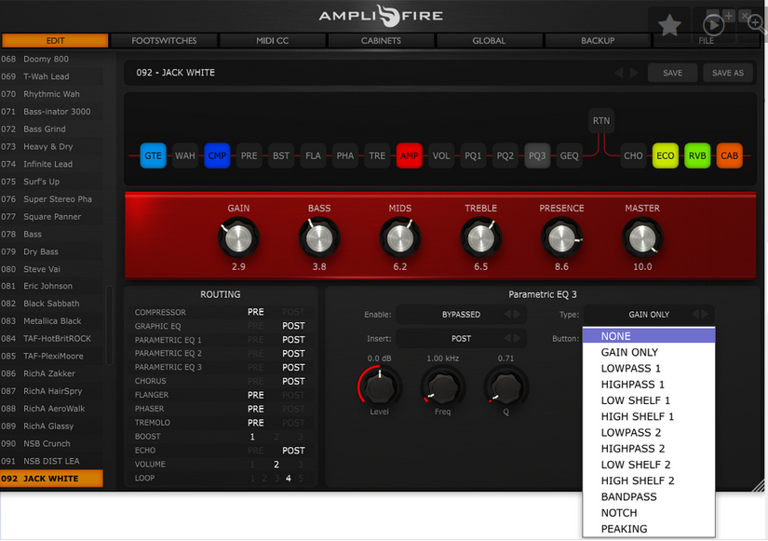Viewport: 768px width, 541px height.
Task: Select the GTE noise gate block
Action: pyautogui.click(x=153, y=156)
